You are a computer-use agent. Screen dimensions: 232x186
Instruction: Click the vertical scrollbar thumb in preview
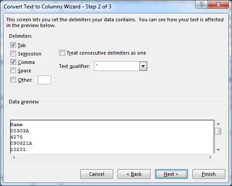click(x=218, y=131)
